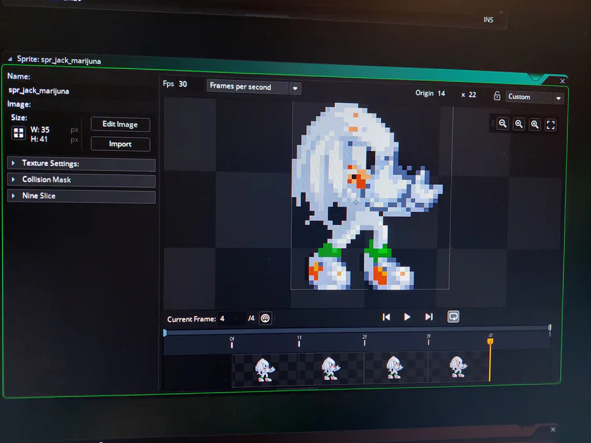Select the first frame thumbnail

264,370
